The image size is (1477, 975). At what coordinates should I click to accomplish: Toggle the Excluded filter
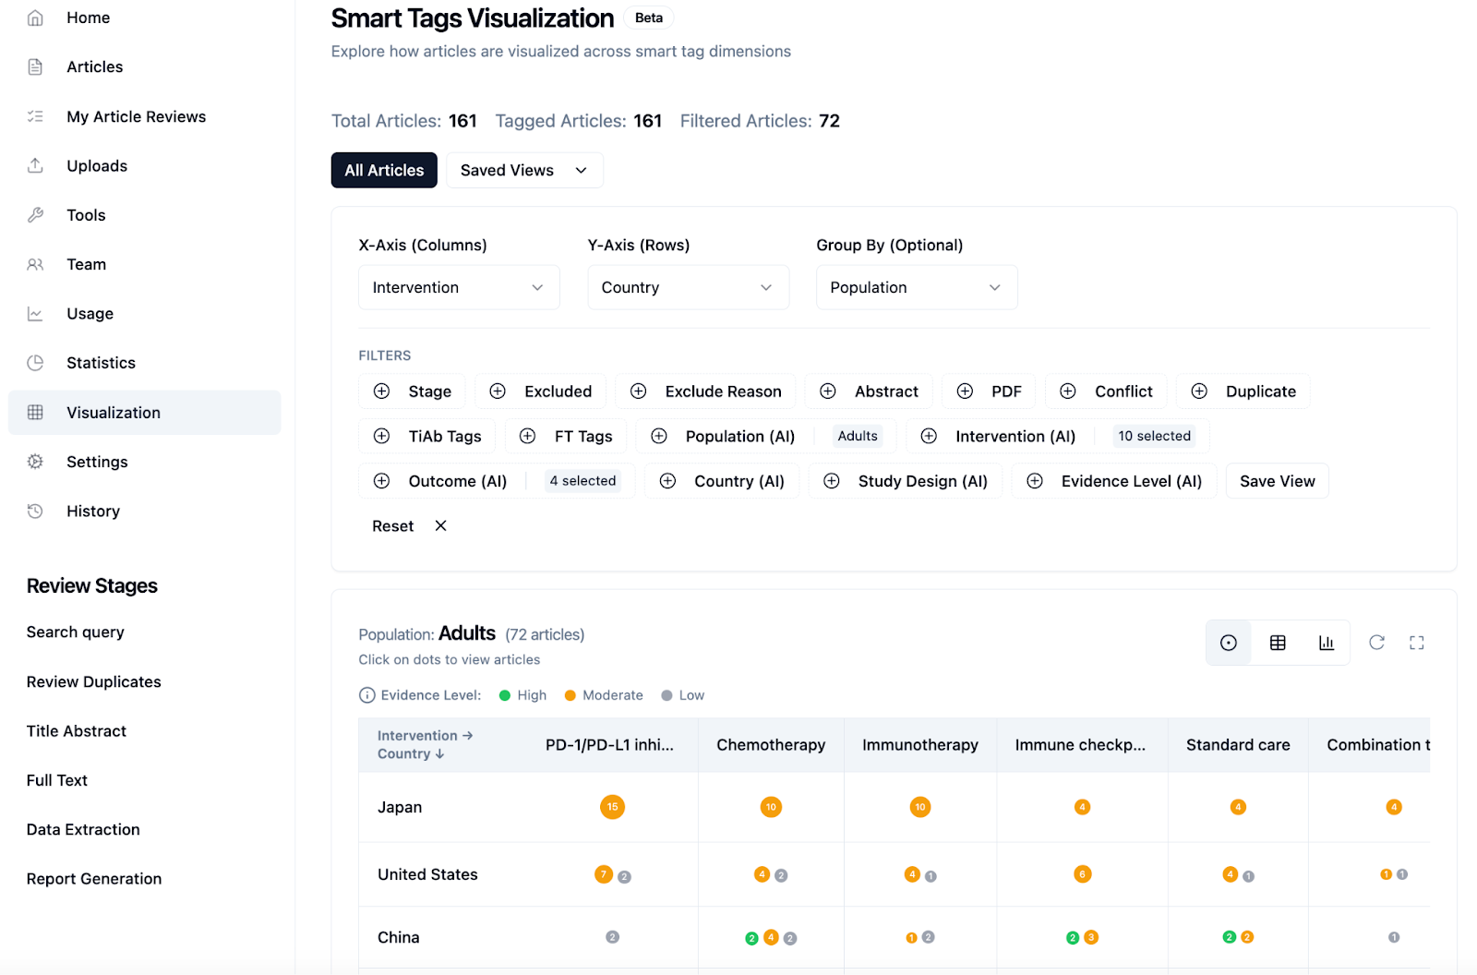click(x=541, y=391)
